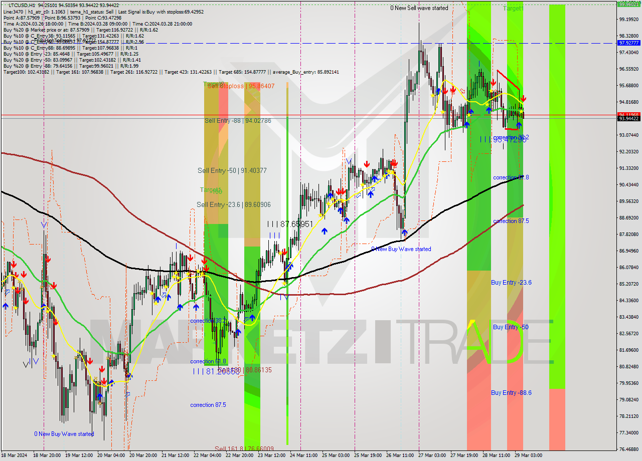Click 99.19920 on the price axis

tap(629, 19)
